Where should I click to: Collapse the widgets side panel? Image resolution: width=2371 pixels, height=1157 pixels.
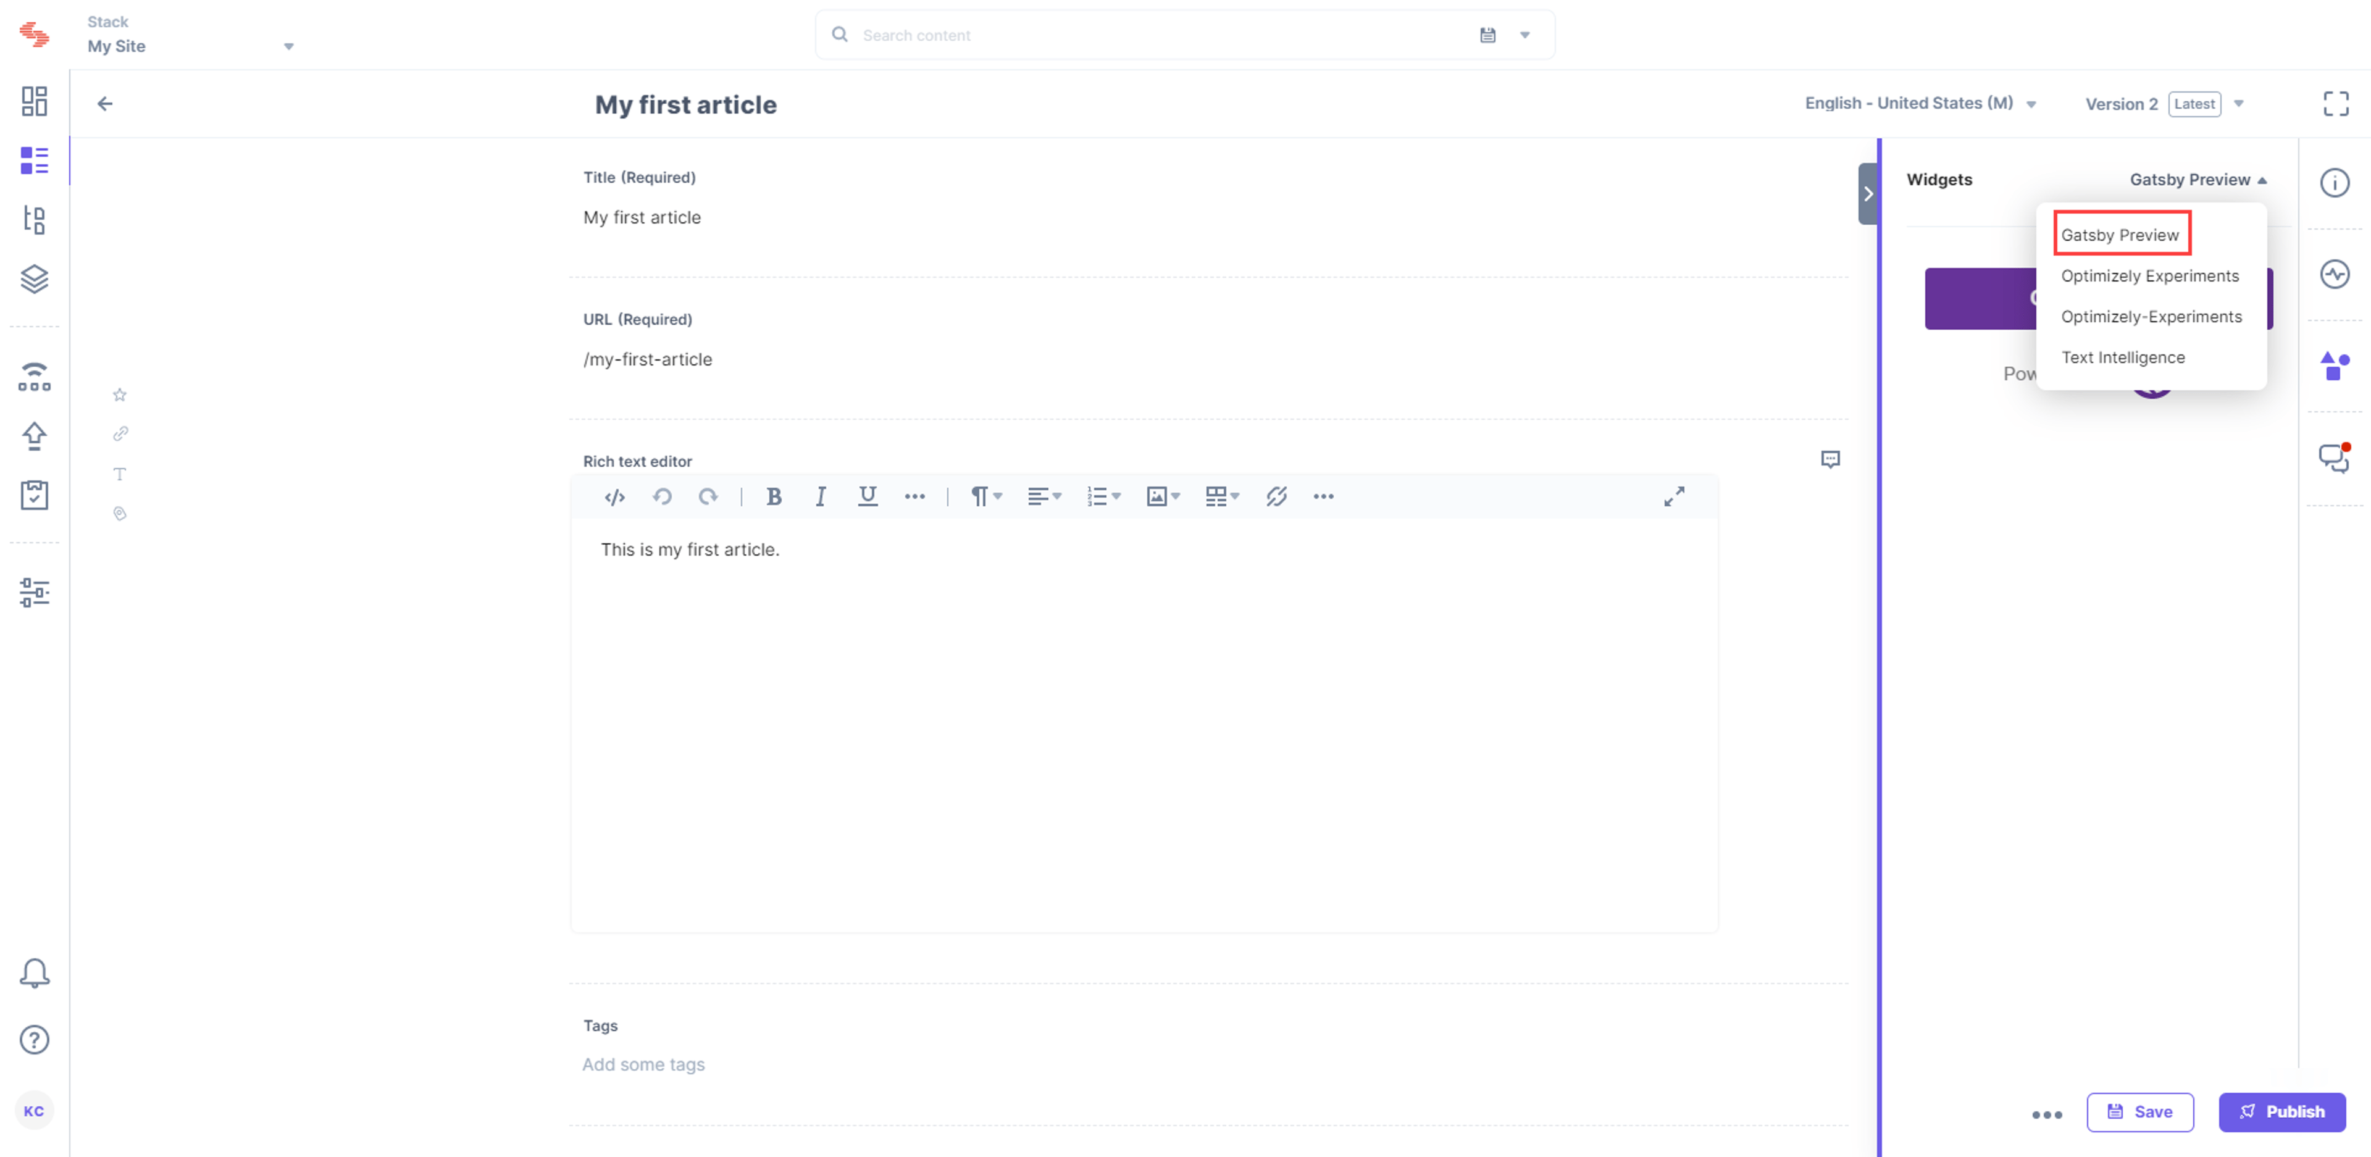(1868, 193)
